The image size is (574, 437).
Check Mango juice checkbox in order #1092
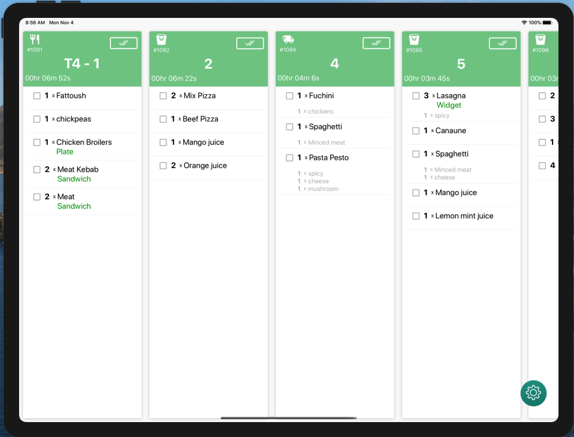coord(163,142)
